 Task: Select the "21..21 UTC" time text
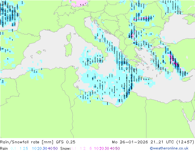tap(162, 142)
